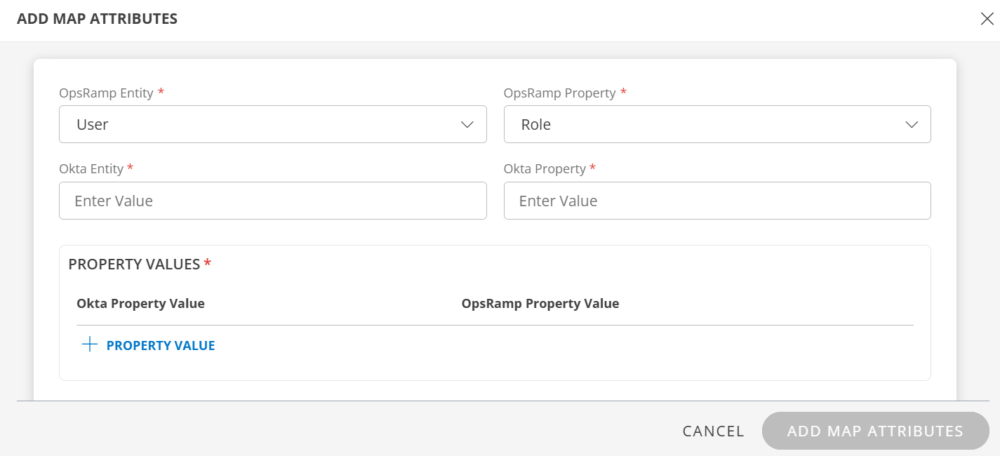The height and width of the screenshot is (456, 1000).
Task: Click the Okta Entity input field
Action: (x=273, y=201)
